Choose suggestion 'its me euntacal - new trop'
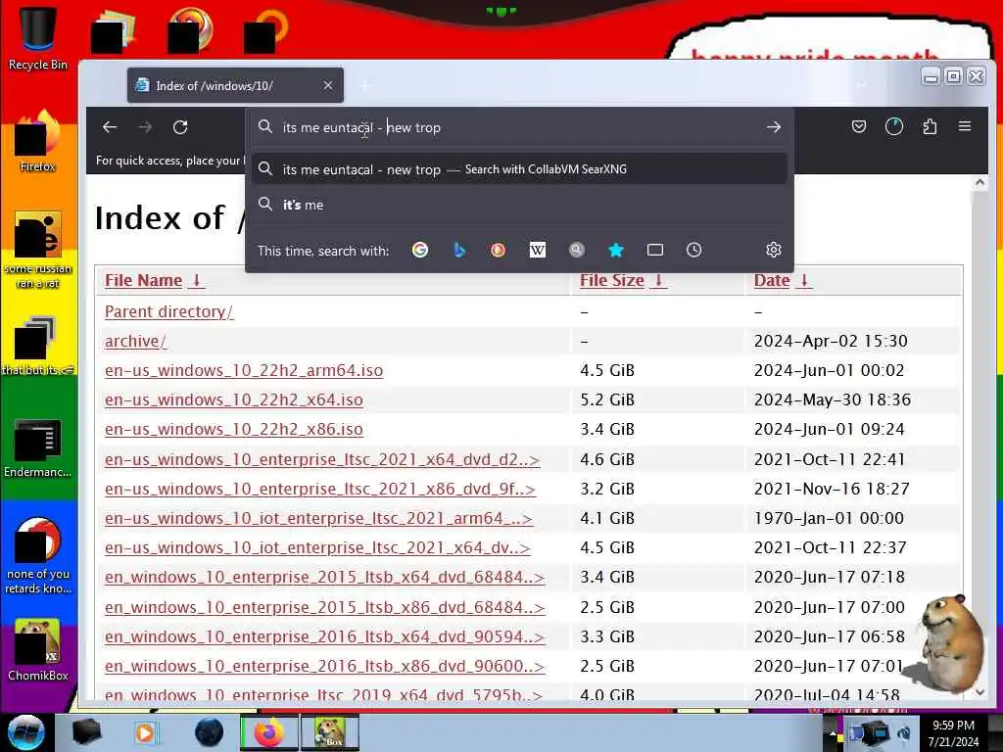The height and width of the screenshot is (752, 1003). [519, 169]
